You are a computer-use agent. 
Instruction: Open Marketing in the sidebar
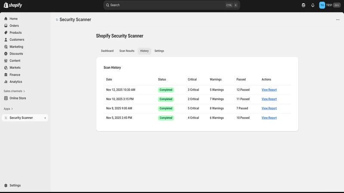coord(16,47)
